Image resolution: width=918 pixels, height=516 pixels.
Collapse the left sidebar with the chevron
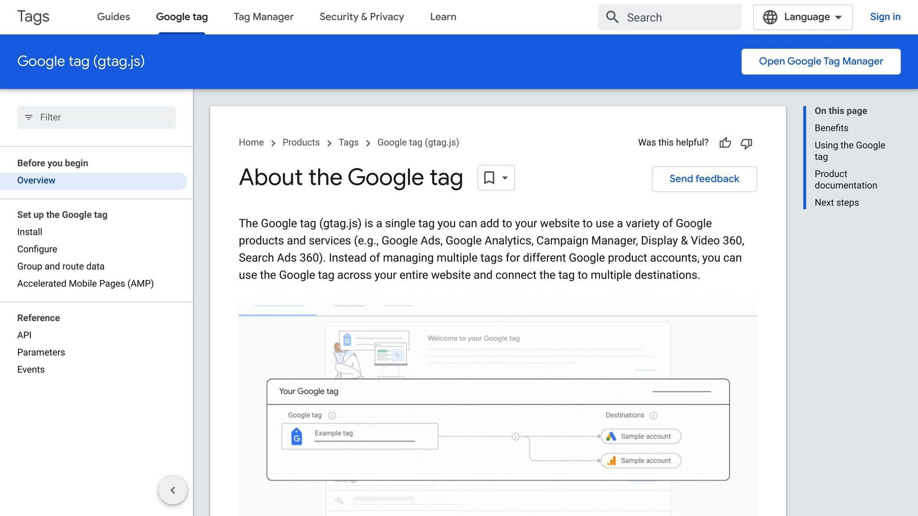(x=173, y=490)
